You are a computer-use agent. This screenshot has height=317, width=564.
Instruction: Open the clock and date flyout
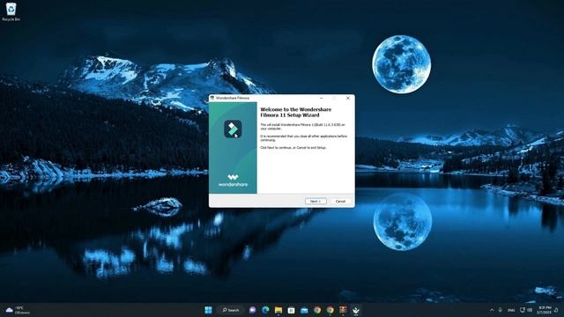click(x=545, y=310)
